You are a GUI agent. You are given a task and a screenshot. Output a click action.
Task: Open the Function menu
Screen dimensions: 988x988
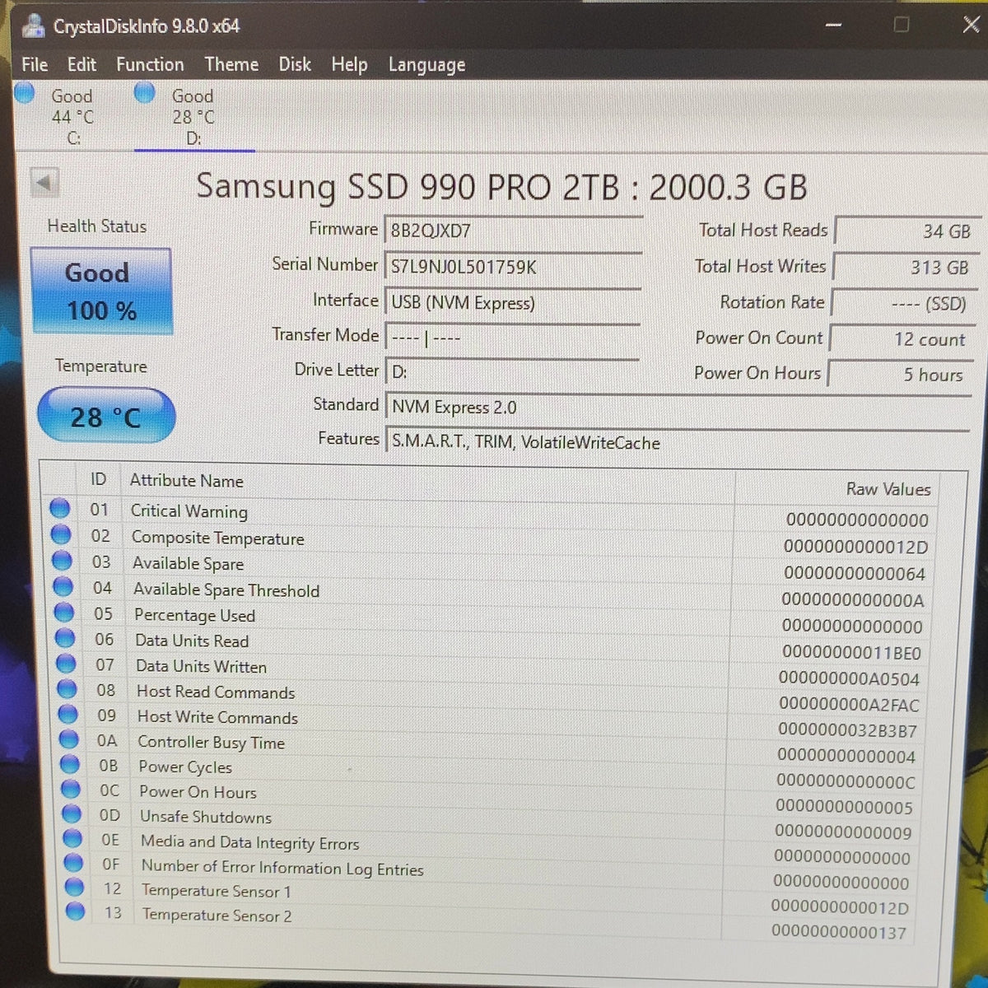click(x=150, y=64)
